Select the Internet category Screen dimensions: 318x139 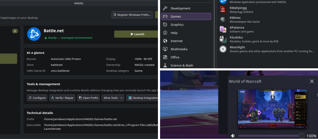(186, 41)
